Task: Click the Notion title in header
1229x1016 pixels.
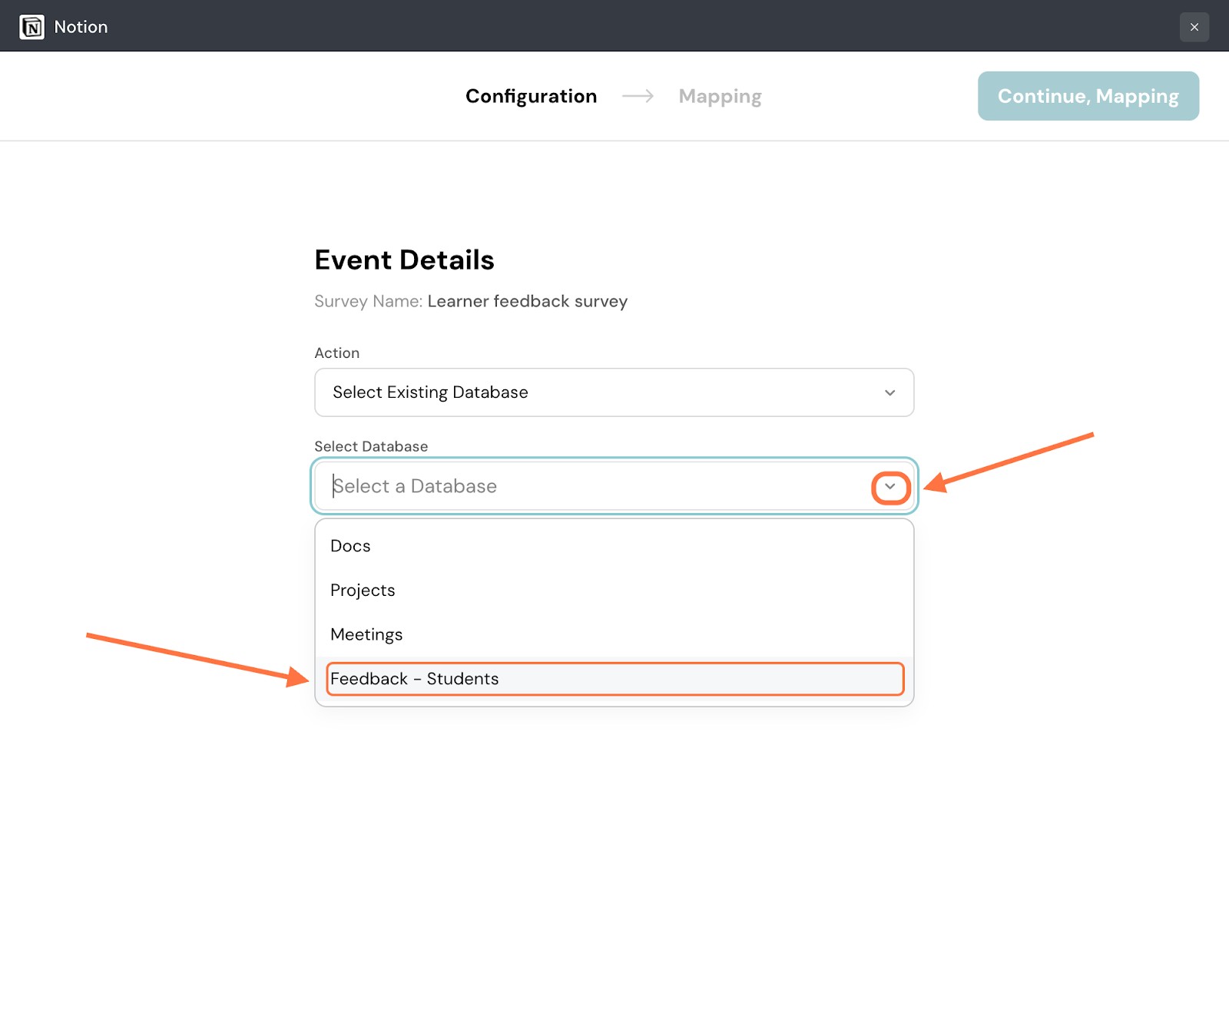Action: pyautogui.click(x=81, y=27)
